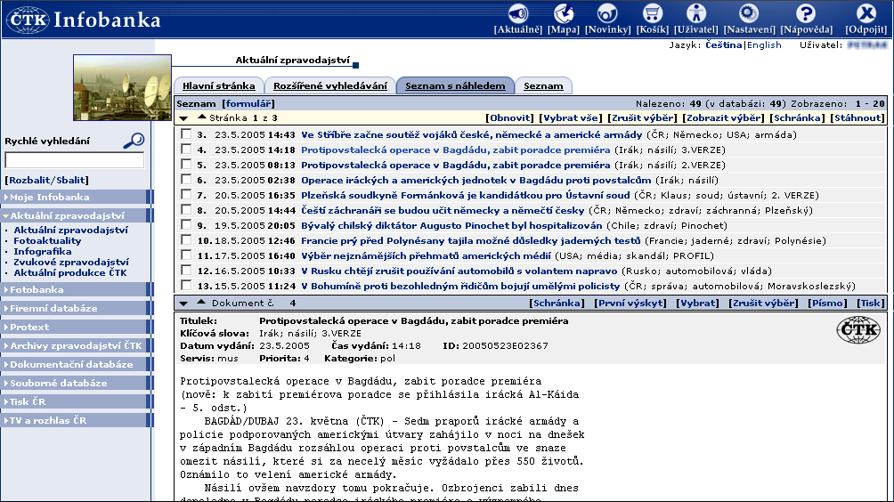
Task: Open the Košík shopping cart icon
Action: (653, 13)
